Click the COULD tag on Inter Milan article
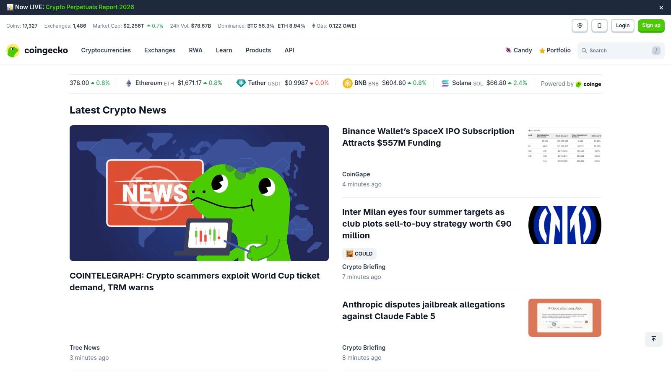Screen dimensions: 671x377 point(359,254)
